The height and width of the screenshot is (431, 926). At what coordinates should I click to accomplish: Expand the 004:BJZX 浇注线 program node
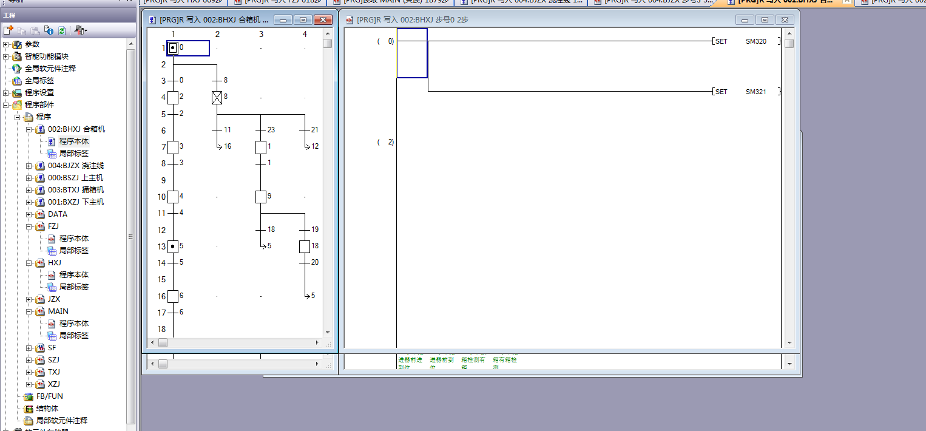pyautogui.click(x=29, y=166)
